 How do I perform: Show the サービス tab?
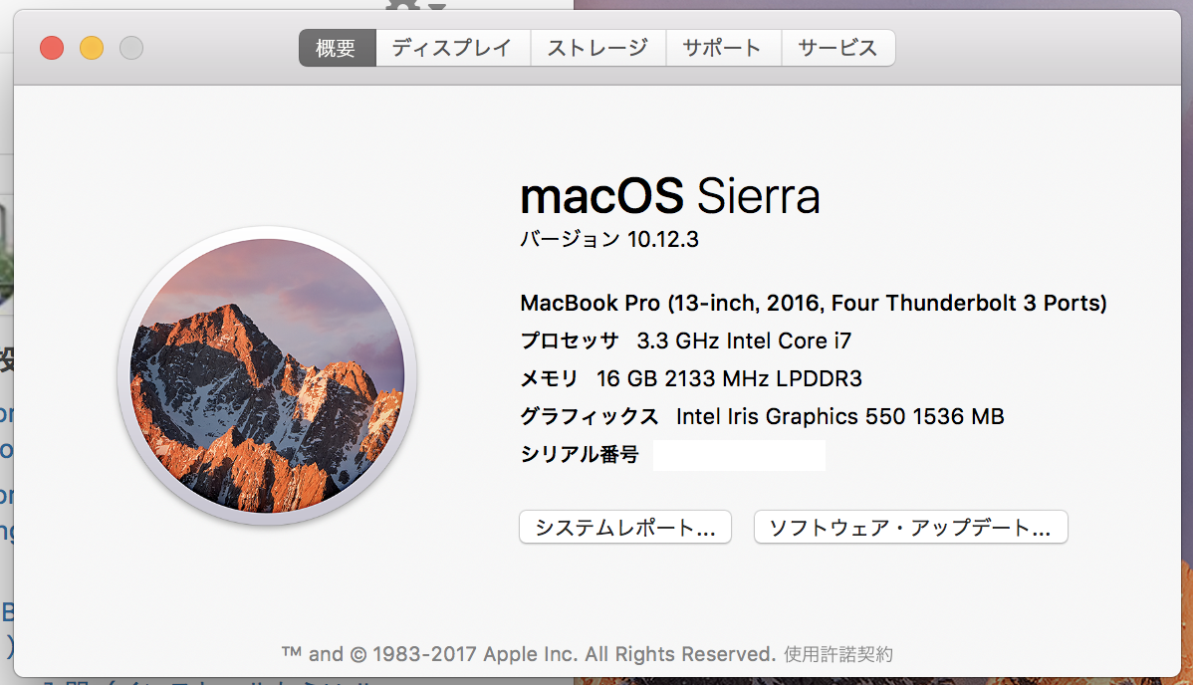tap(837, 48)
